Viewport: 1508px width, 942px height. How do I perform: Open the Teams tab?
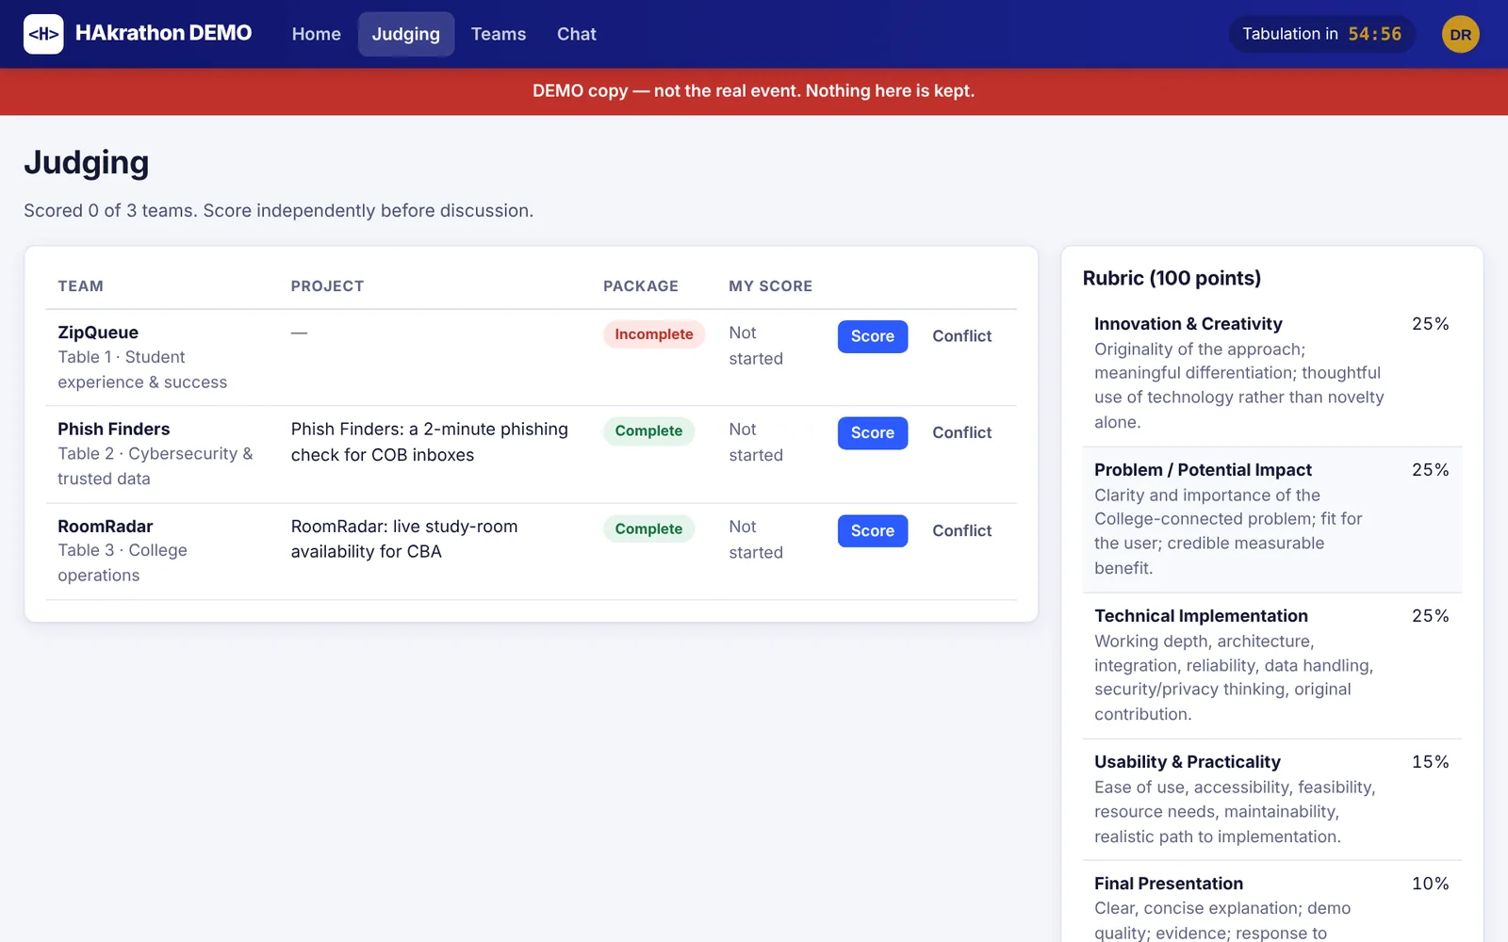pyautogui.click(x=499, y=34)
